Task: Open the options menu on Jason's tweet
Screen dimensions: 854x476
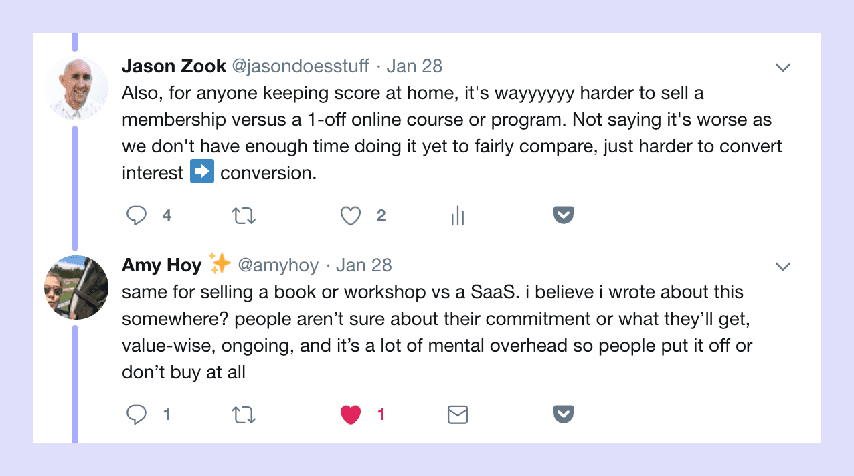Action: (782, 67)
